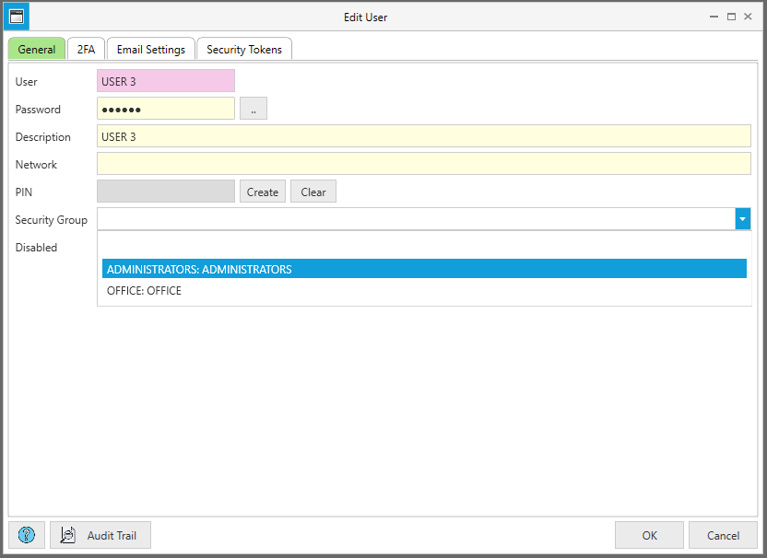Open the Email Settings tab
Screen dimensions: 767x558
[x=151, y=50]
